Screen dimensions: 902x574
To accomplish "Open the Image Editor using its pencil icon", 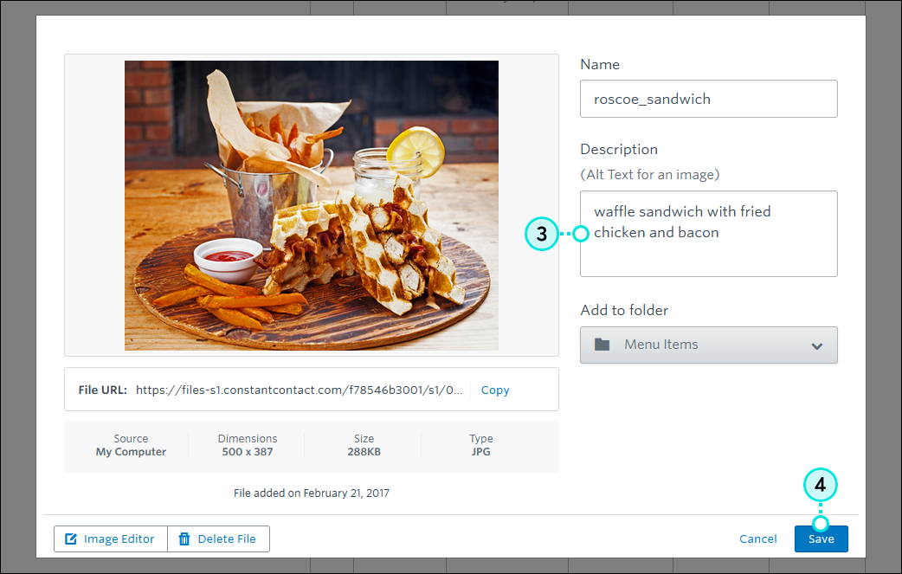I will [70, 539].
